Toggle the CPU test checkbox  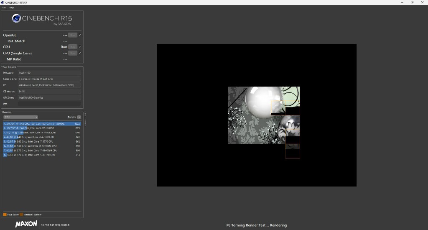tap(80, 47)
